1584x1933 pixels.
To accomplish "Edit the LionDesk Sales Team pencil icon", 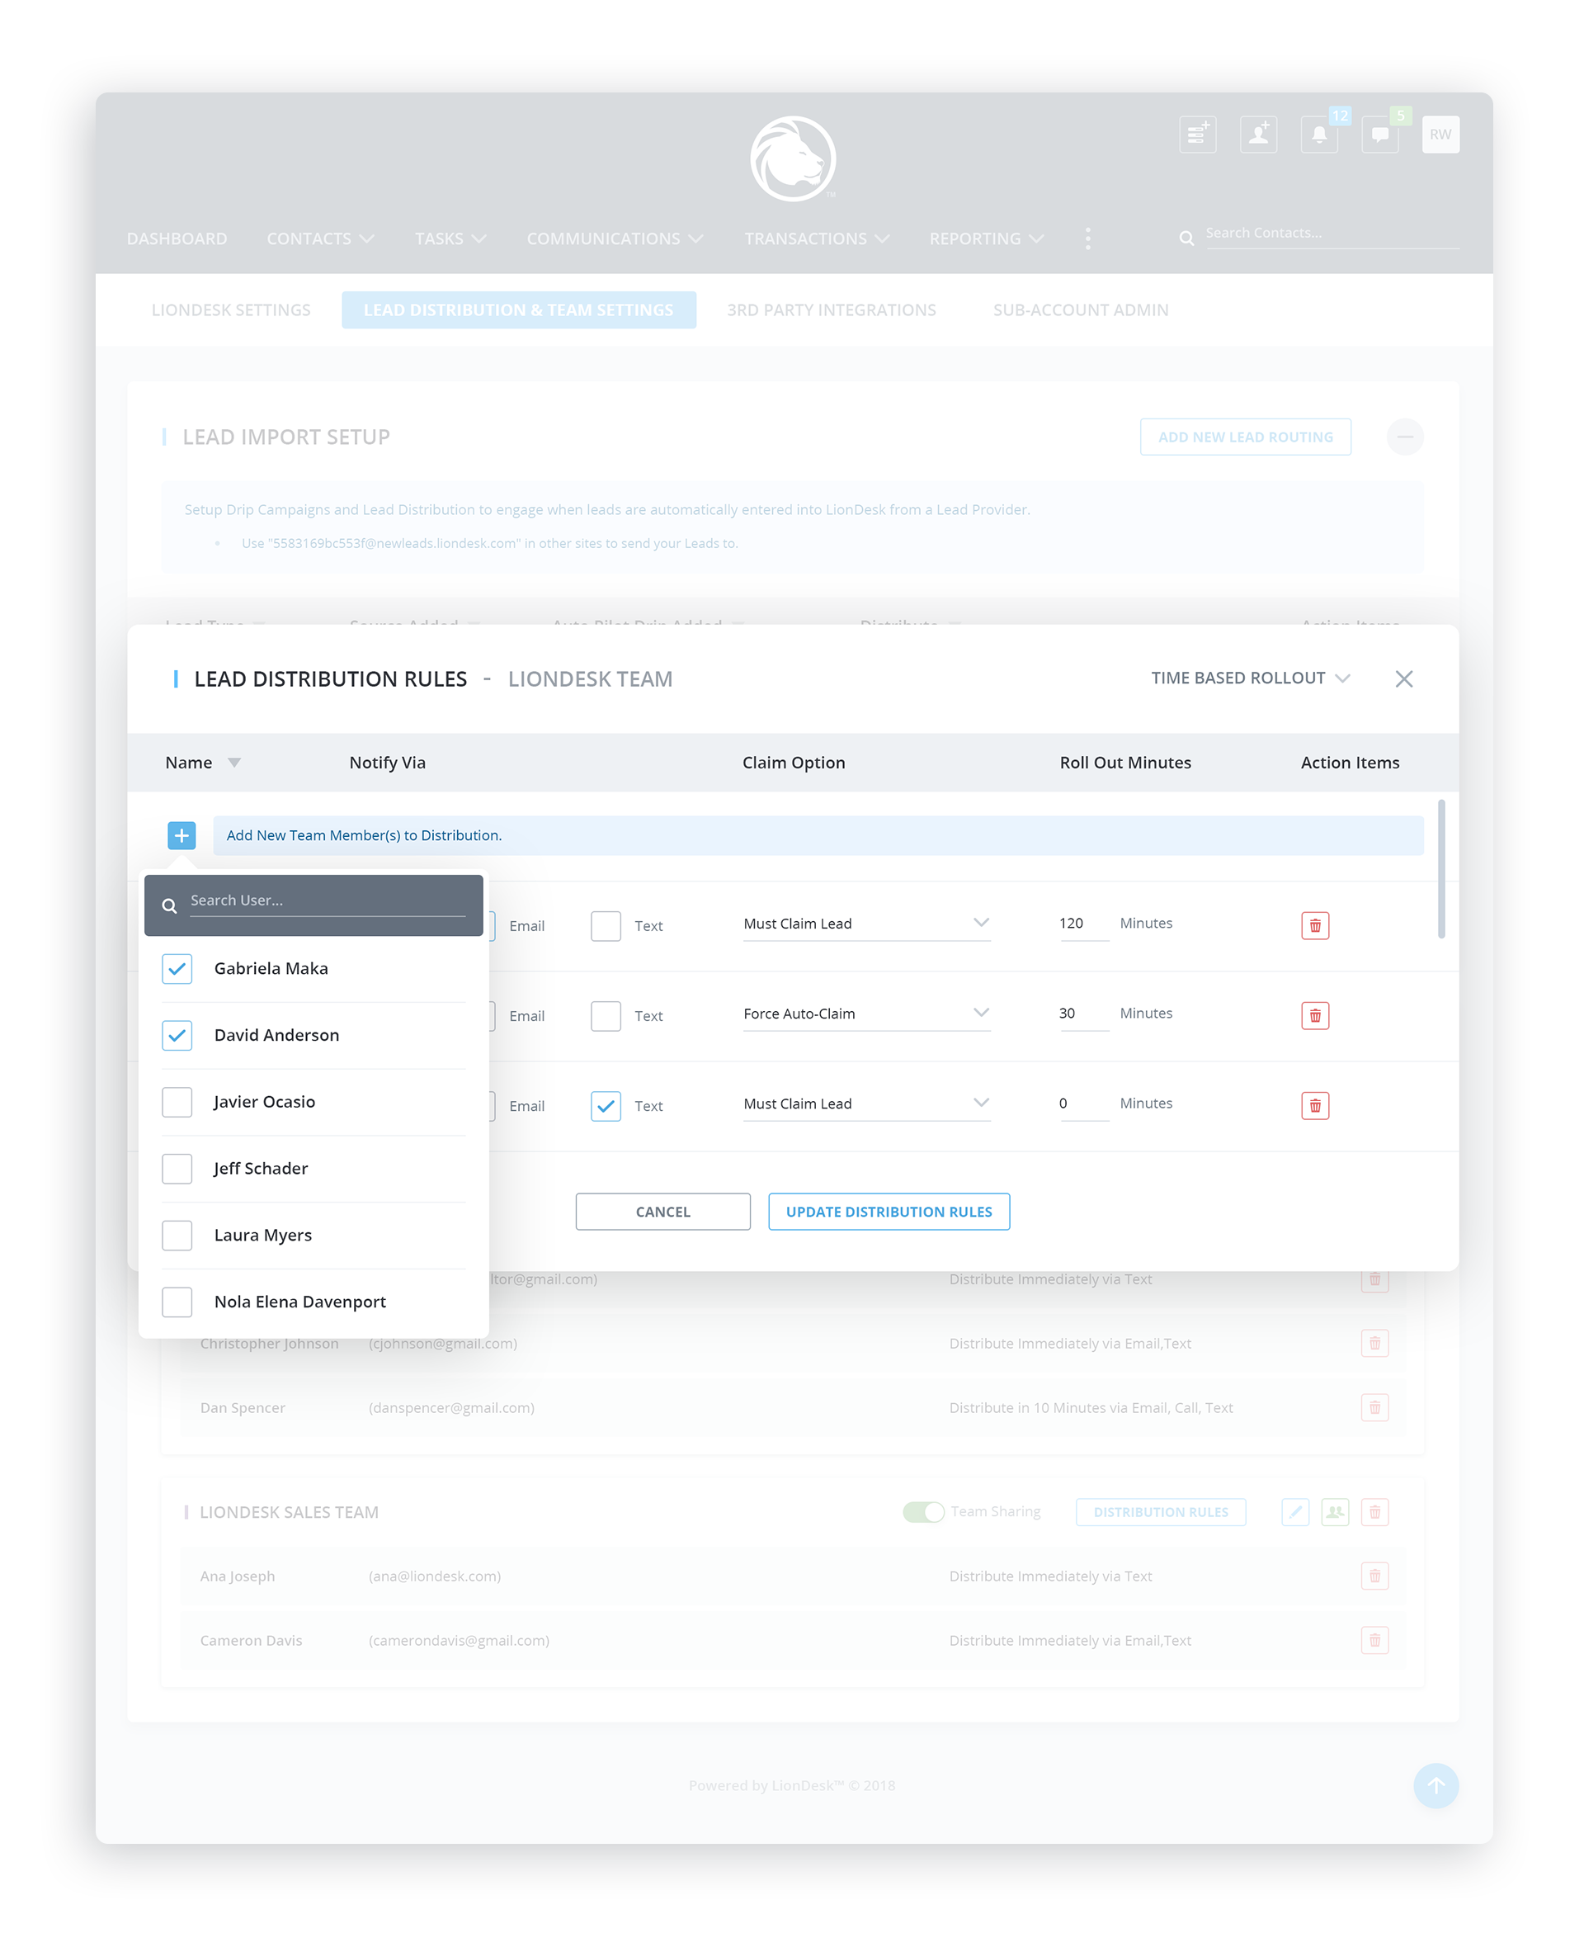I will (1294, 1512).
